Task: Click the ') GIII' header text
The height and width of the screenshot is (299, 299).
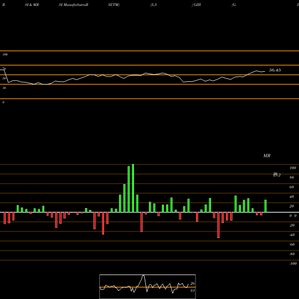Action: click(x=196, y=5)
